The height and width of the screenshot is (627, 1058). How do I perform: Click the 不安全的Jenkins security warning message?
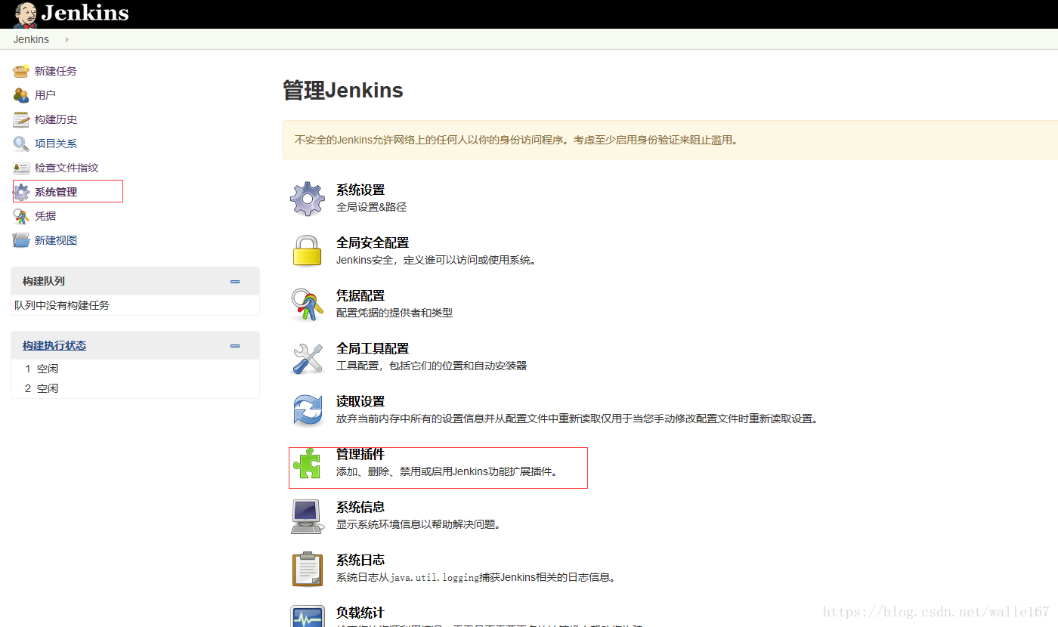[x=516, y=140]
